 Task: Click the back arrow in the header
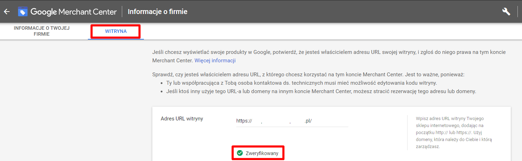tap(7, 12)
